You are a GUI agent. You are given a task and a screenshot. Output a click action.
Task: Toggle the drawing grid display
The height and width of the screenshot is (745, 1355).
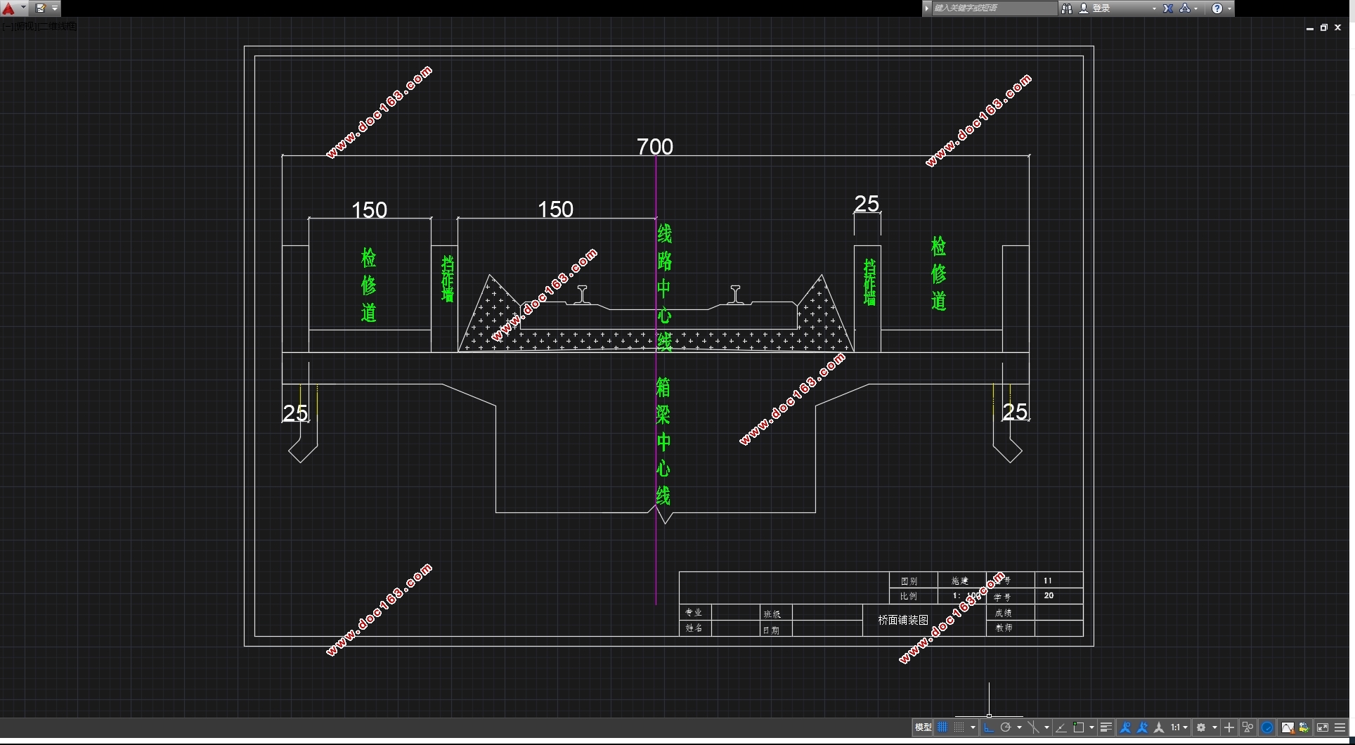pos(942,727)
